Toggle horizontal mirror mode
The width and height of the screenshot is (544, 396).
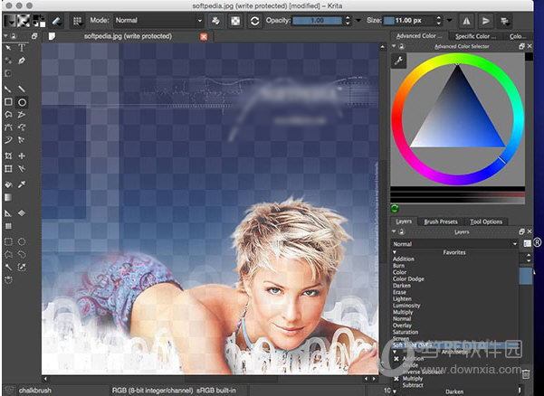(x=466, y=21)
